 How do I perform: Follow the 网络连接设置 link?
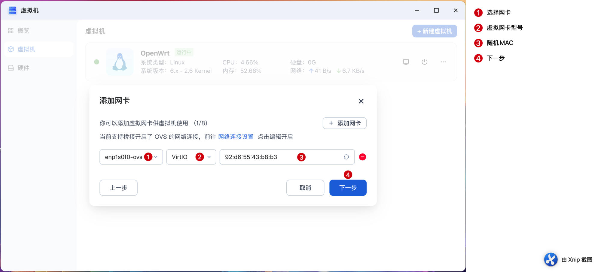click(236, 137)
